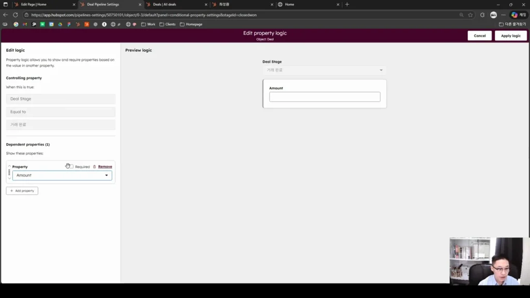Image resolution: width=530 pixels, height=298 pixels.
Task: Open the Amount property dropdown
Action: point(62,175)
